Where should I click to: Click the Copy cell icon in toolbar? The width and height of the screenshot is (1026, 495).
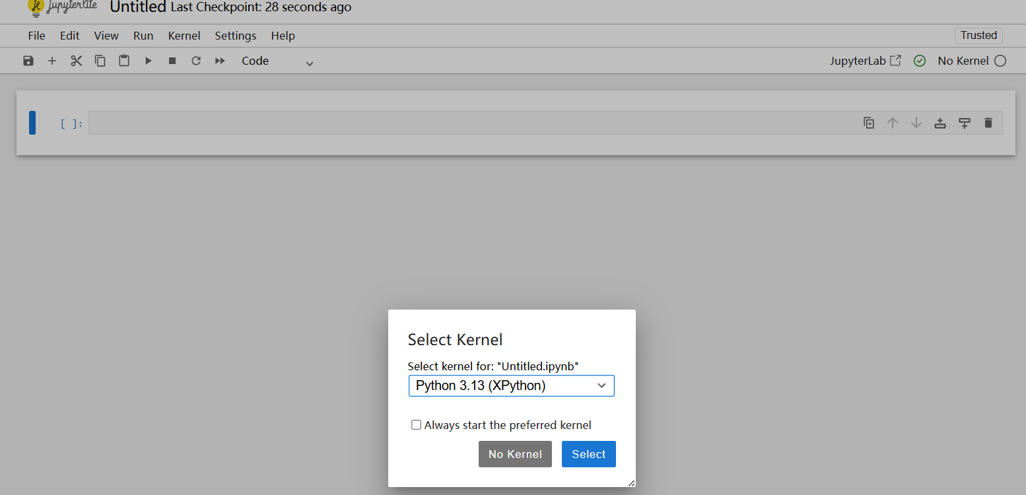(x=100, y=61)
